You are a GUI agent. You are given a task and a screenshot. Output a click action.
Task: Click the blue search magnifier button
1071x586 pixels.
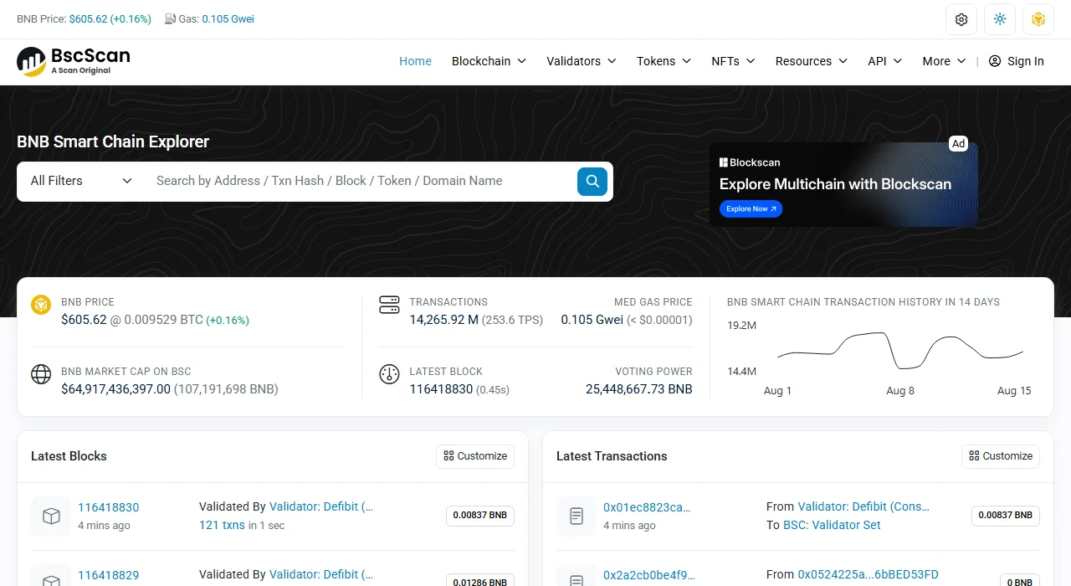click(592, 181)
